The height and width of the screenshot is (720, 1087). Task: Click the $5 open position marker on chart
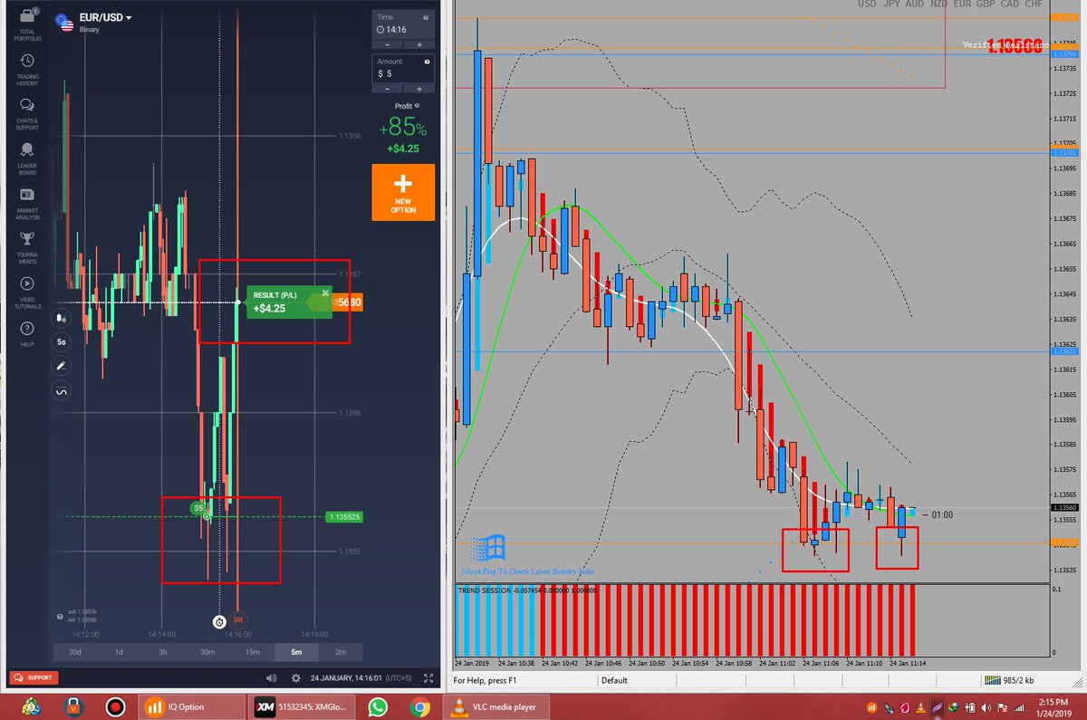(x=198, y=509)
